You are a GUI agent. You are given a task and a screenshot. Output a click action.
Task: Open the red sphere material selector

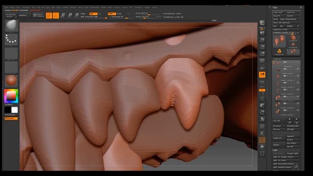tap(11, 81)
